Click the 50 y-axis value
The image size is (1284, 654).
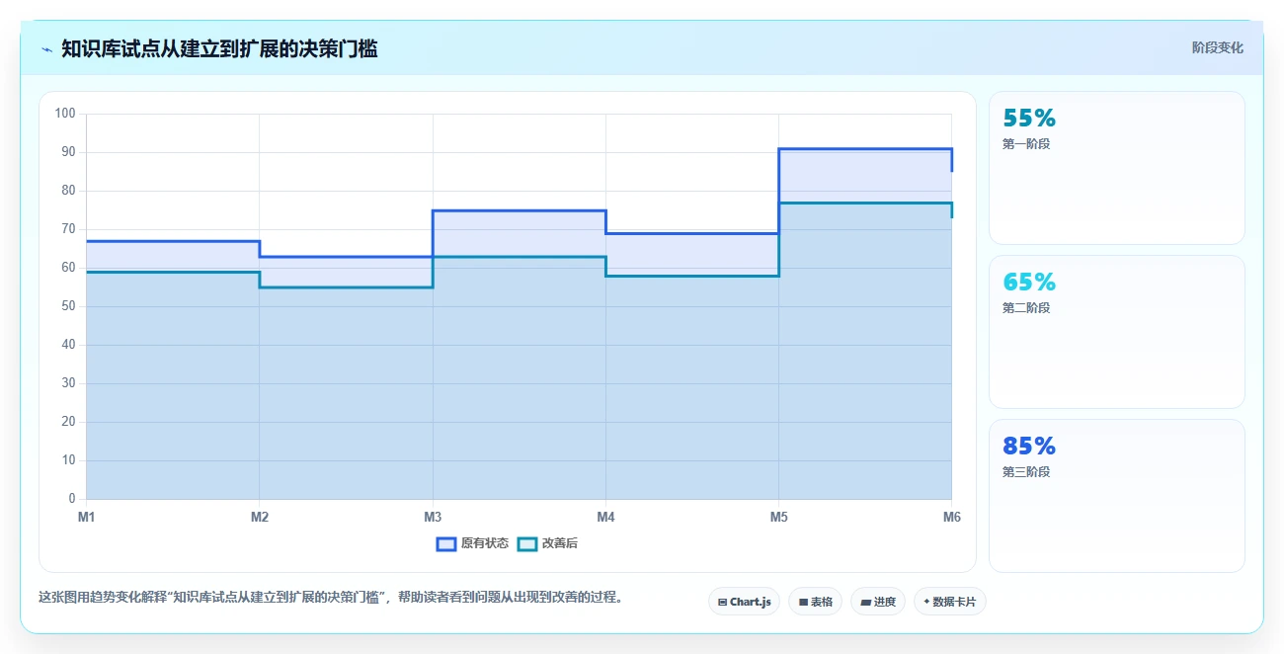(x=68, y=306)
